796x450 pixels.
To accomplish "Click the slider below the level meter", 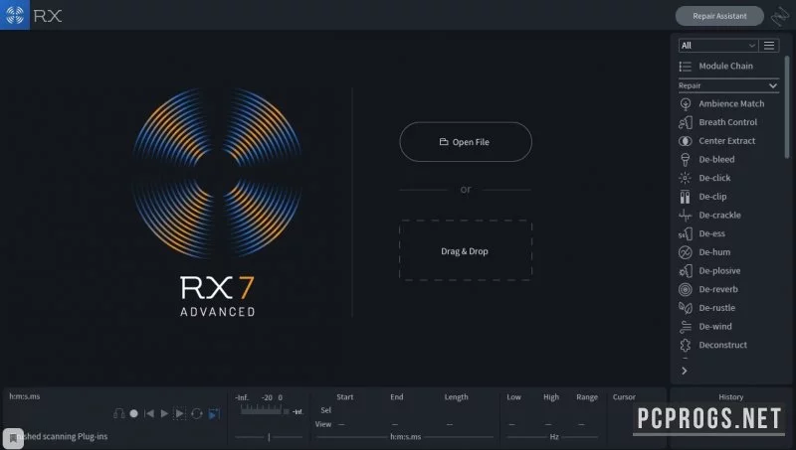I will (269, 436).
